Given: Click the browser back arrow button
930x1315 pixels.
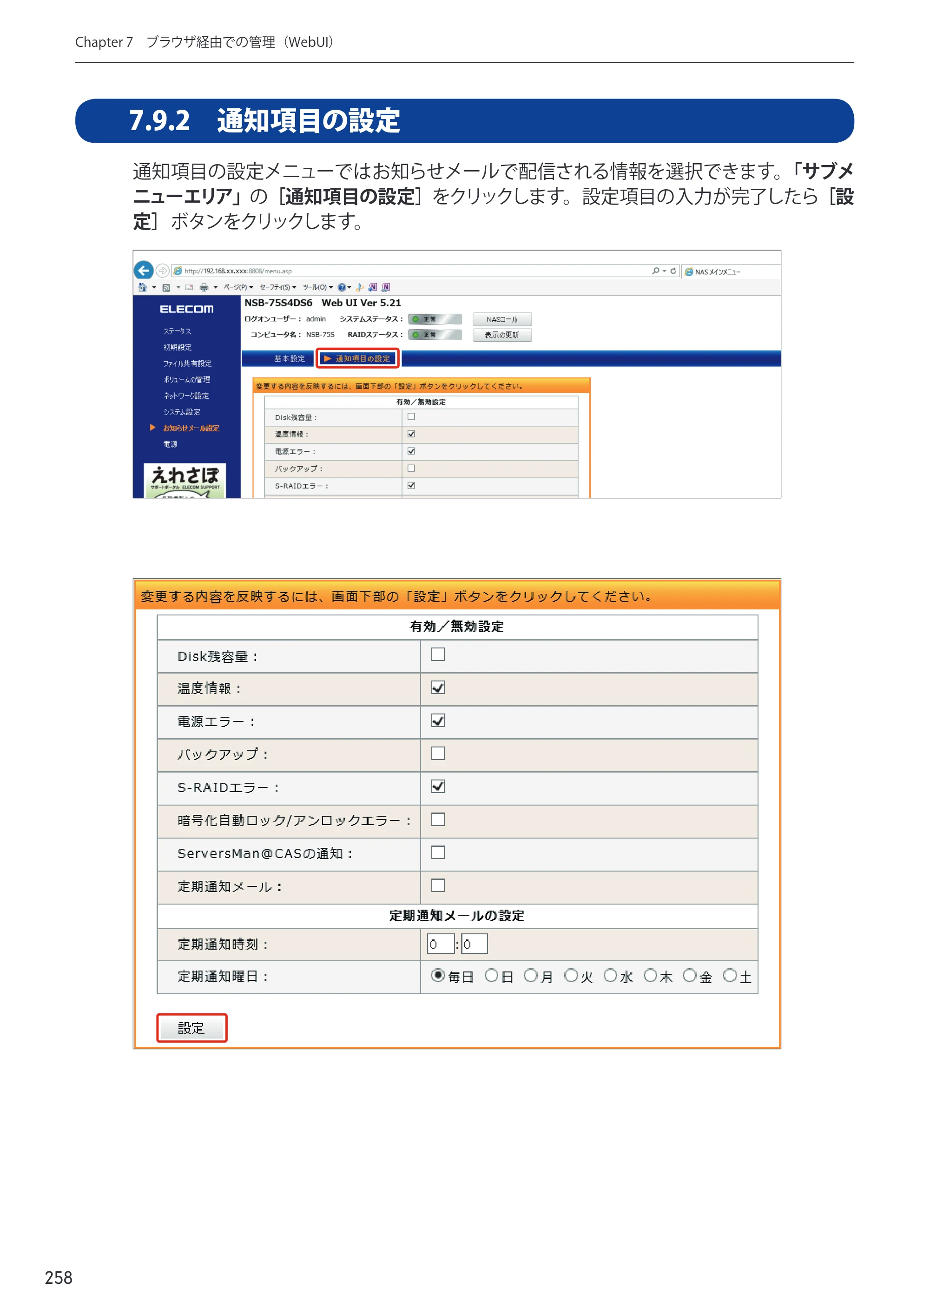Looking at the screenshot, I should pyautogui.click(x=144, y=270).
